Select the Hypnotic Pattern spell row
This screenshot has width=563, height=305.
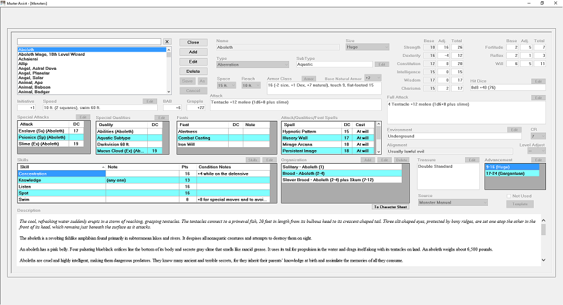[328, 131]
